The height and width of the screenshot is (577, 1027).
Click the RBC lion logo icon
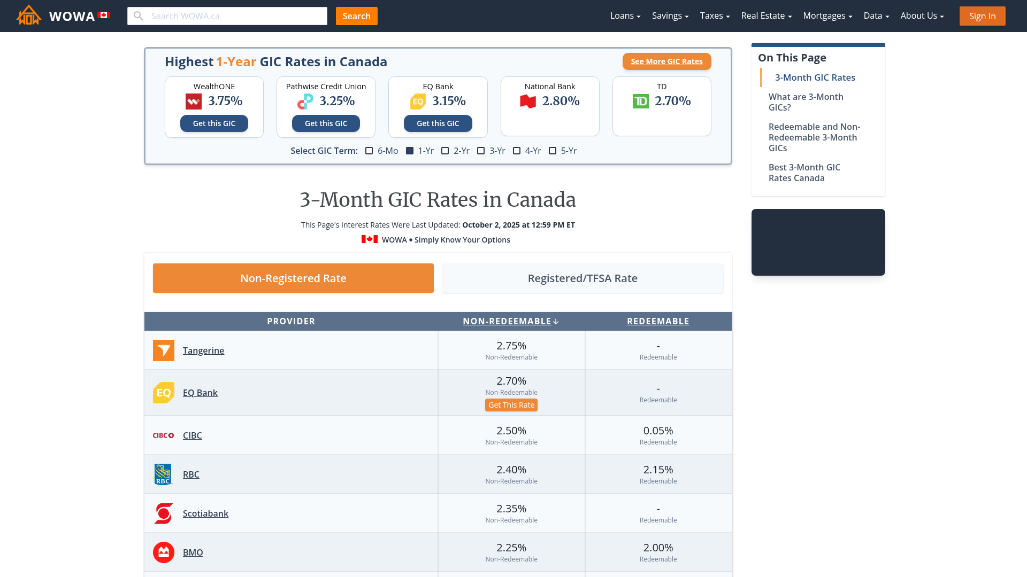point(163,474)
